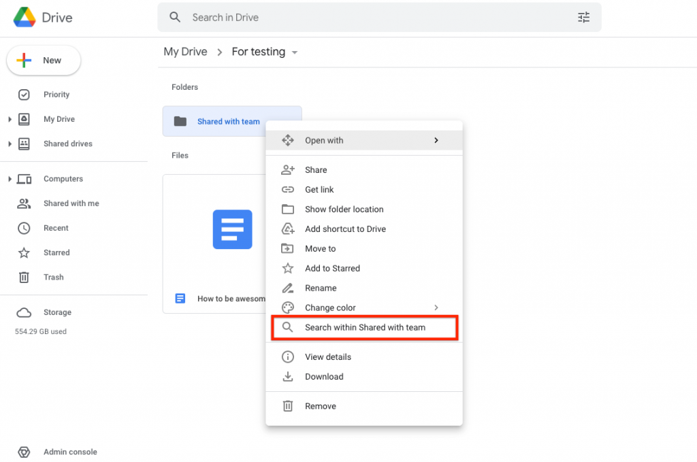
Task: Click the My Drive sidebar icon
Action: tap(24, 119)
